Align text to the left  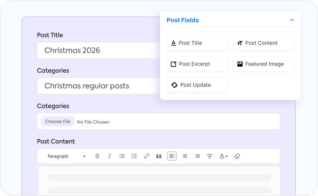(172, 156)
